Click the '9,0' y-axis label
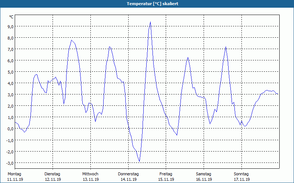 pos(11,26)
